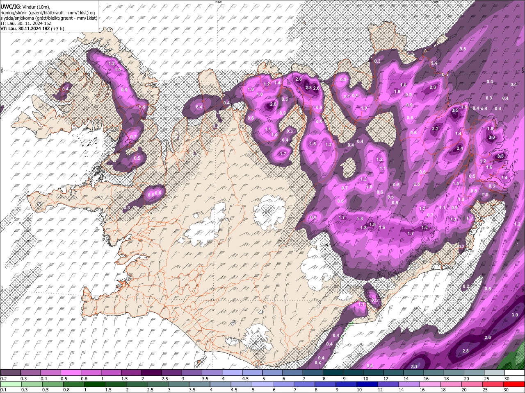
Task: Click the '3.0' value over the southeast sea
Action: [x=515, y=315]
